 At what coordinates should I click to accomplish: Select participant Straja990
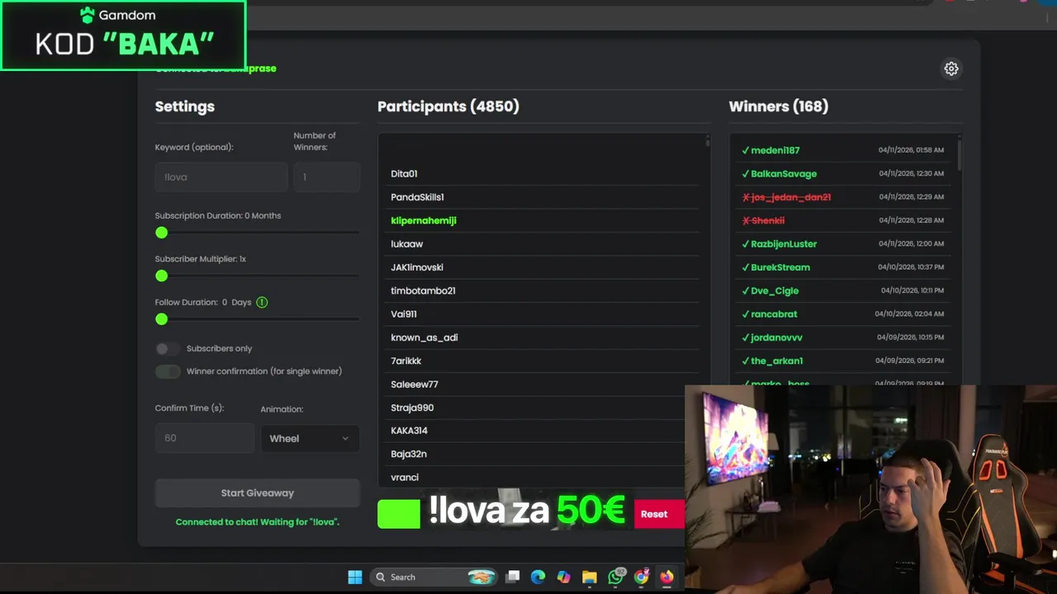[x=412, y=408]
